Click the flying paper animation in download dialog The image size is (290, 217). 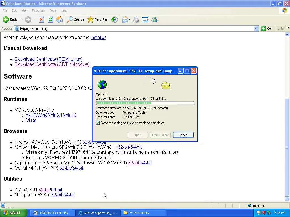point(154,81)
